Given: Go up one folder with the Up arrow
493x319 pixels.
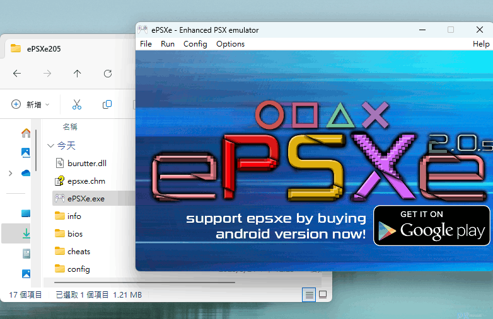Looking at the screenshot, I should [x=77, y=74].
